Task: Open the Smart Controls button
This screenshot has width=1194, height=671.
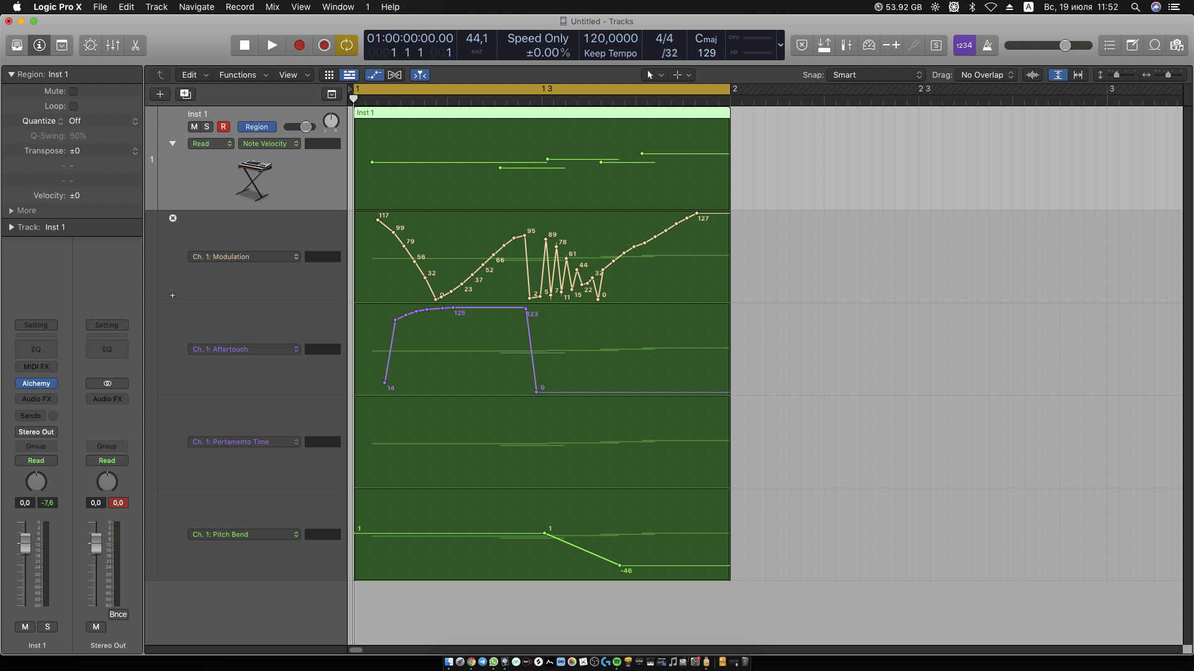Action: 90,45
